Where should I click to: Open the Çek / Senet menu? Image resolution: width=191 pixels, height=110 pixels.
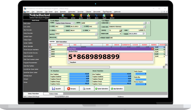click(x=49, y=12)
